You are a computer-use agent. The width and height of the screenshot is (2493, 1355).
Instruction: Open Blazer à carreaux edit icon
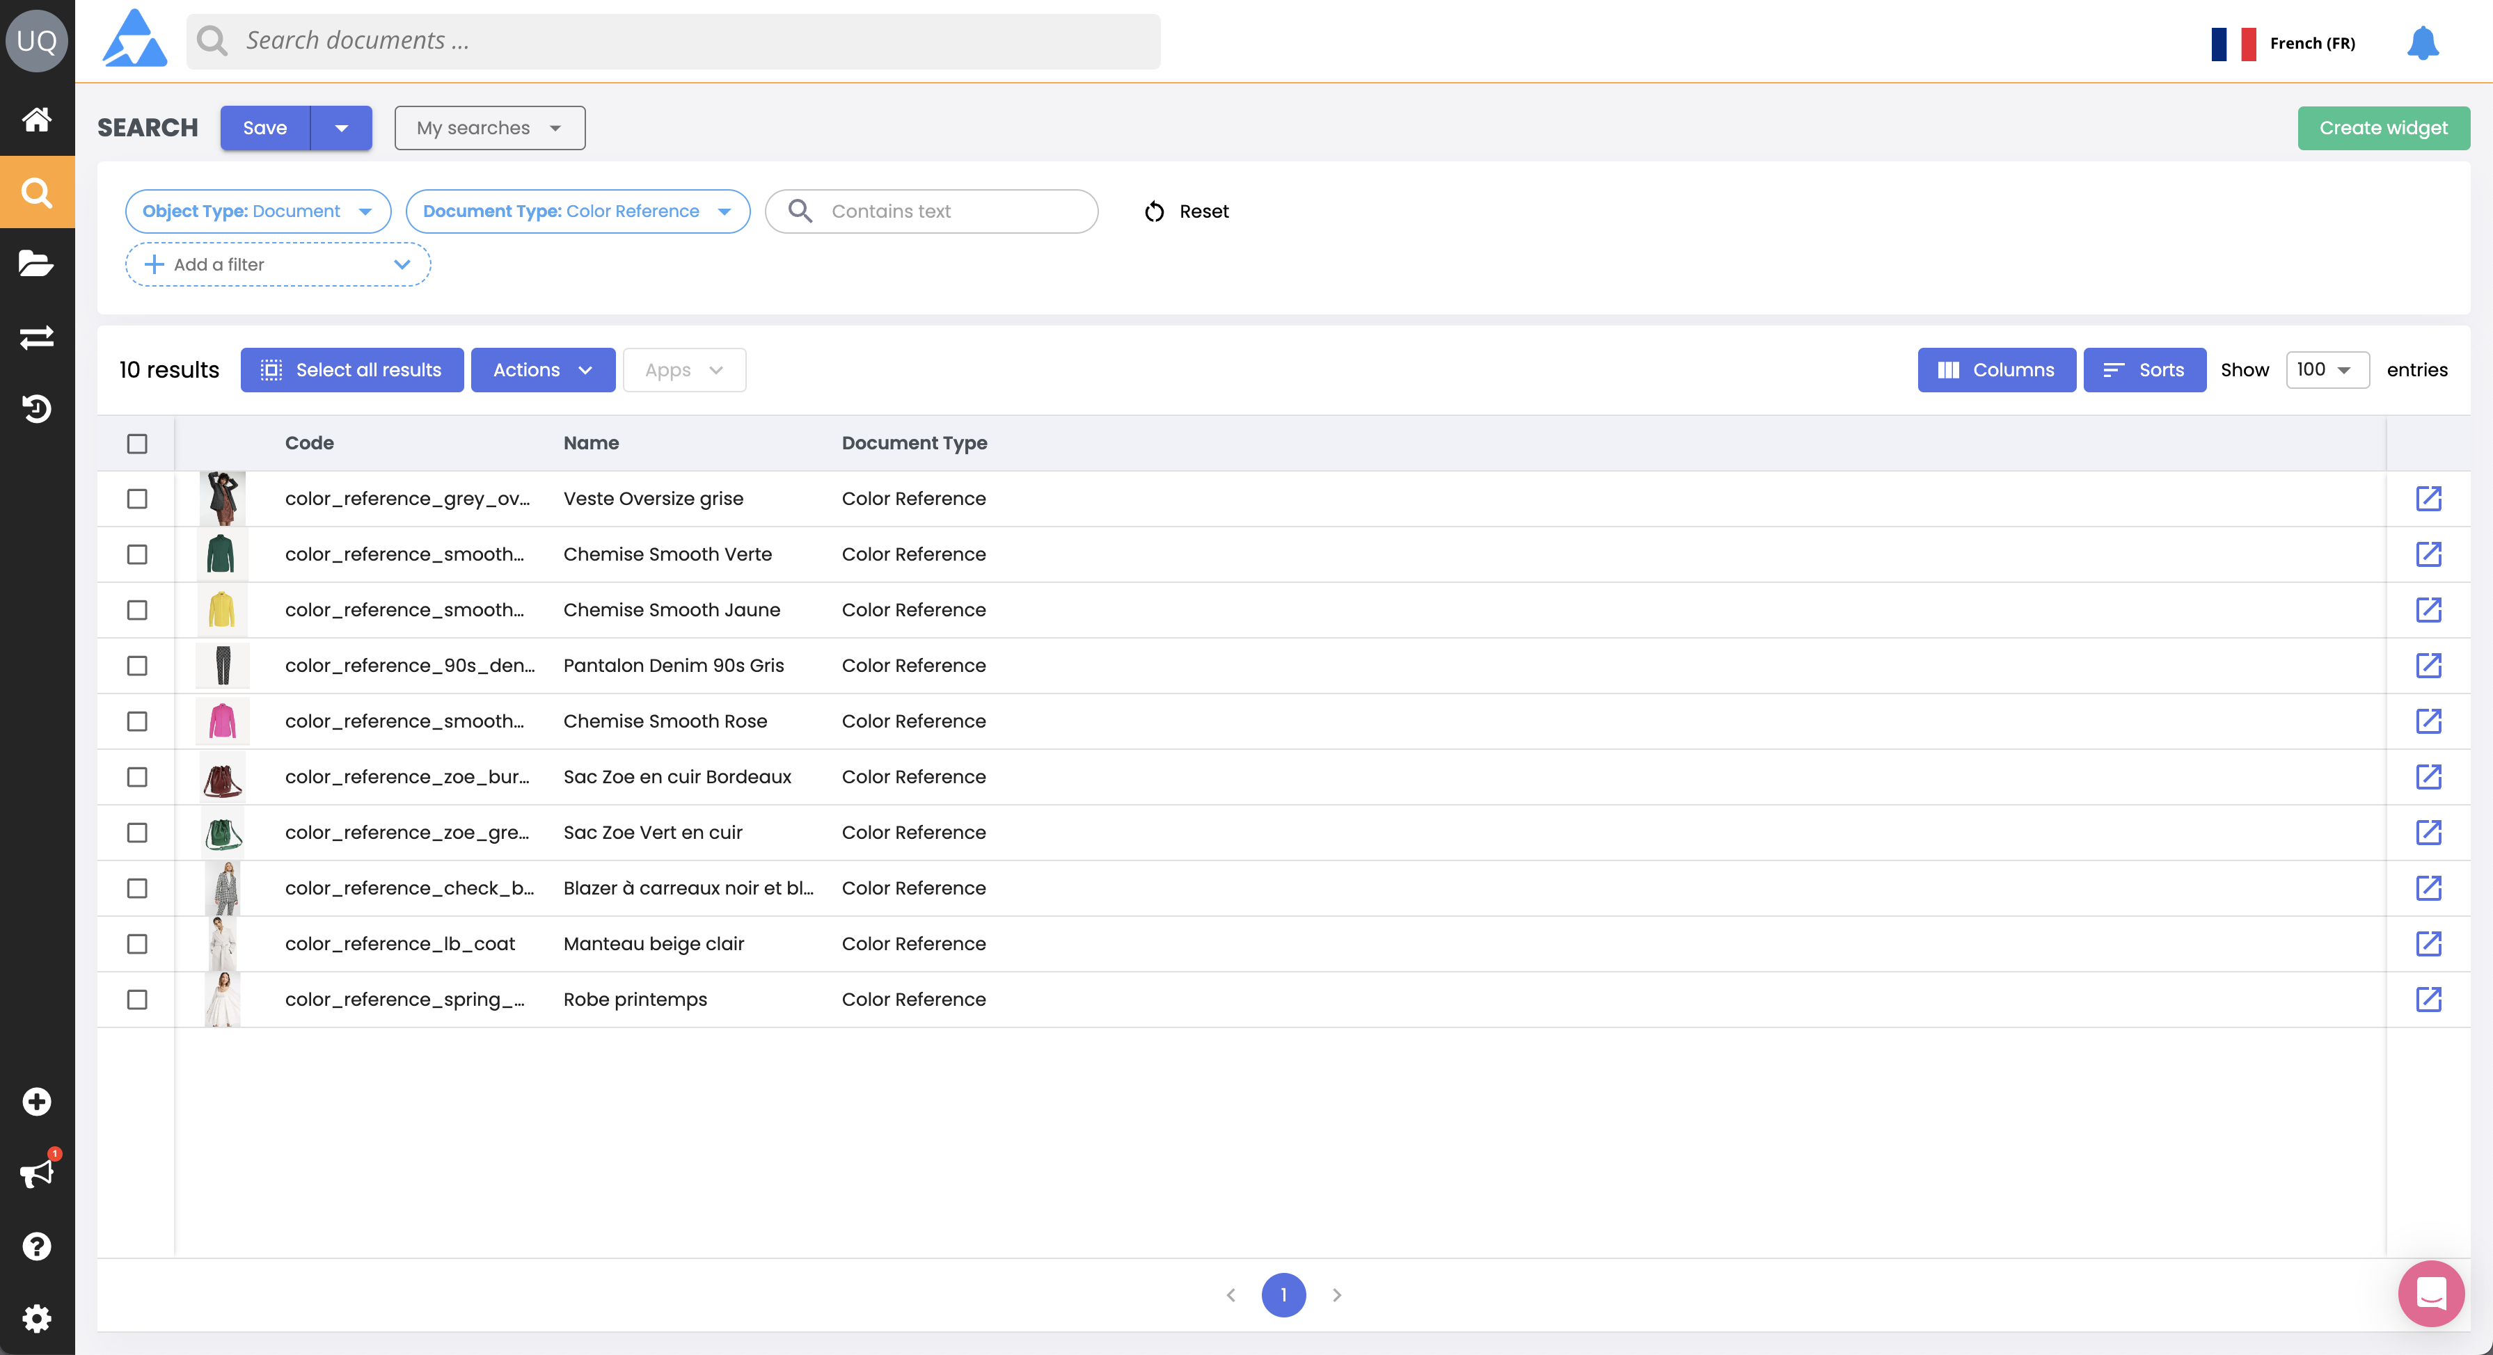2429,888
